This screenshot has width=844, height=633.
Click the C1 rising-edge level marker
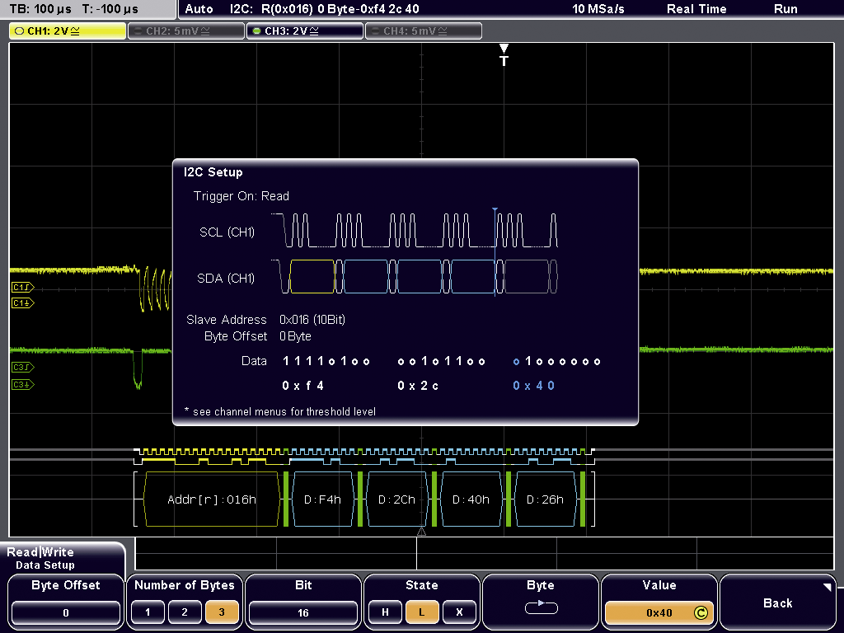point(22,287)
